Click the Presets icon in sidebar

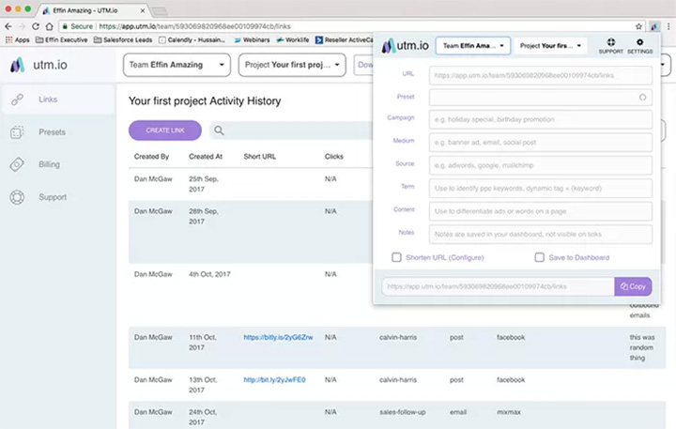coord(17,132)
